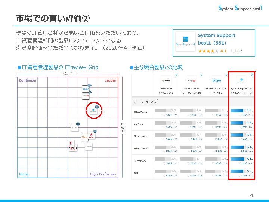269x202 pixels.
Task: Remove LanScope Cat from comparison with its X
Action: tap(201, 75)
